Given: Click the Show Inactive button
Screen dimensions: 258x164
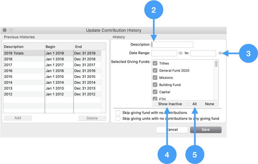Looking at the screenshot, I should (x=170, y=104).
